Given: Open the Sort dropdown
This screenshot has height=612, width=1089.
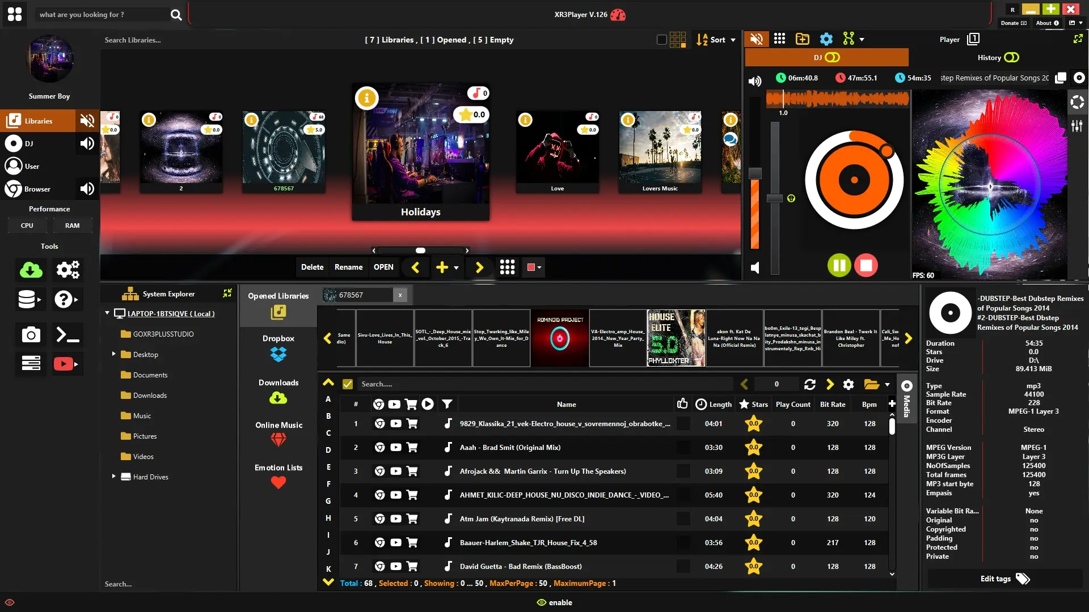Looking at the screenshot, I should click(x=716, y=40).
